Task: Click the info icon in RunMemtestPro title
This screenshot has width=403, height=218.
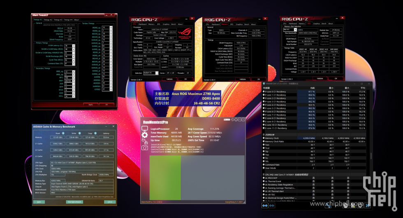Action: coord(236,120)
